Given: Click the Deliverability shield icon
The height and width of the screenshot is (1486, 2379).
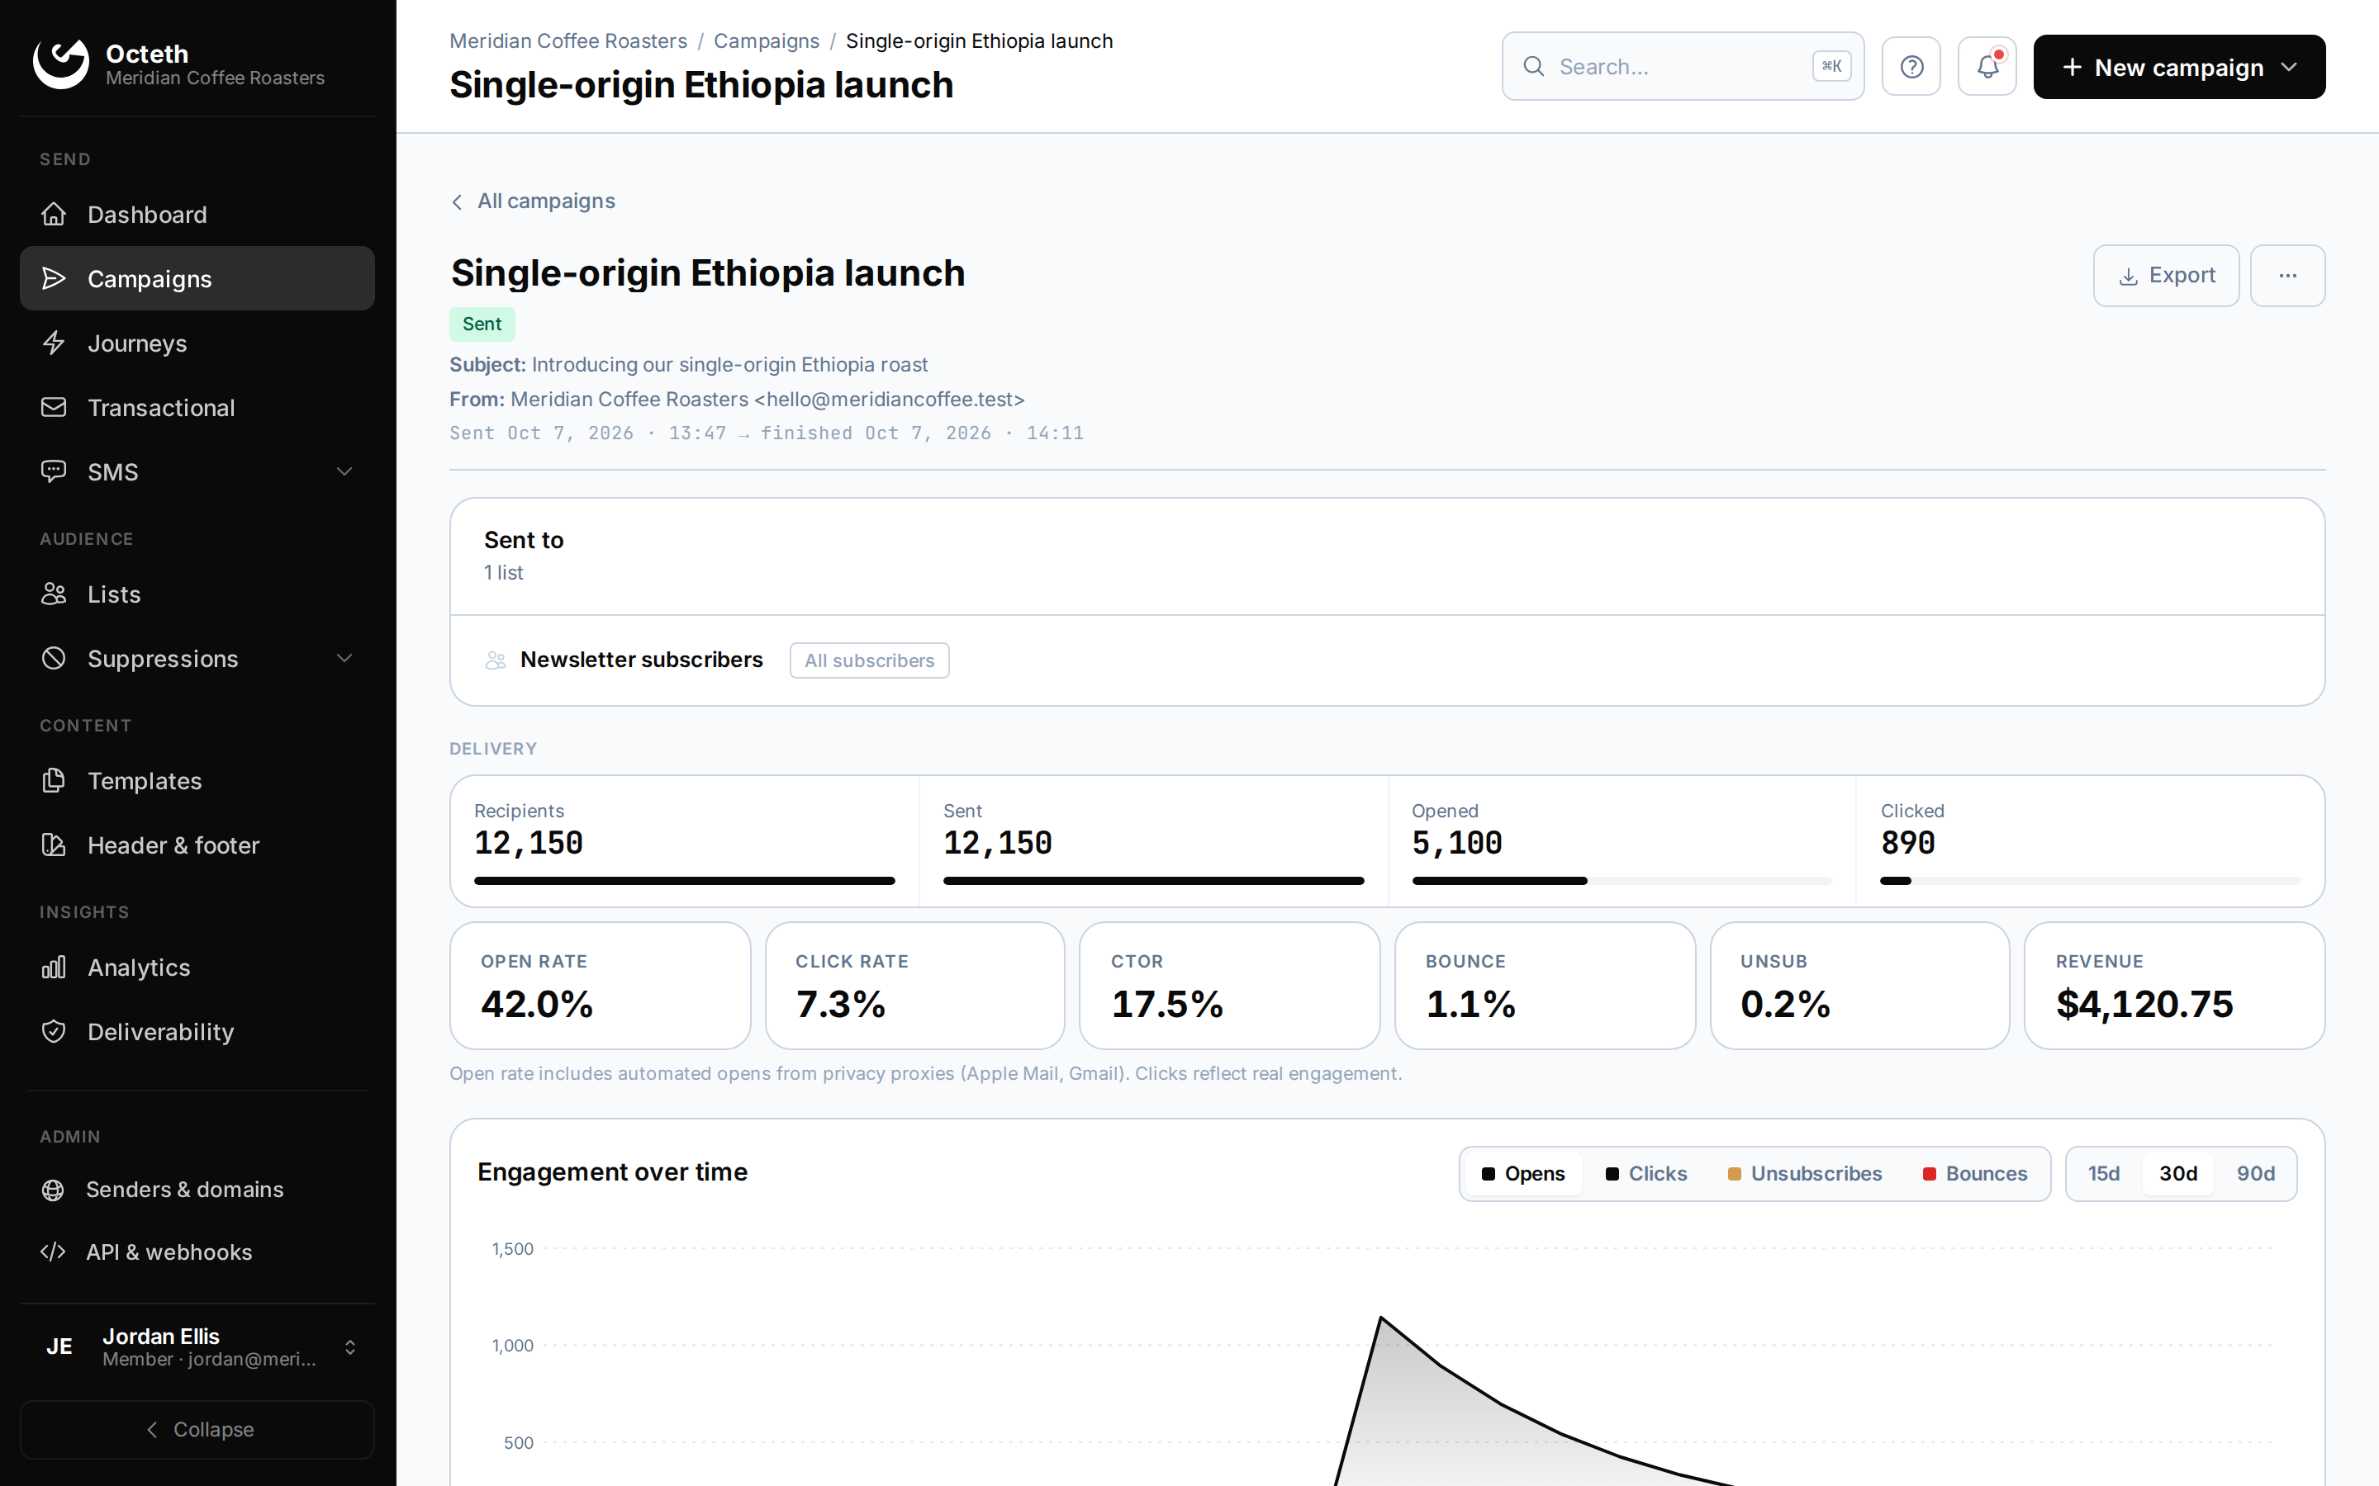Looking at the screenshot, I should tap(54, 1031).
